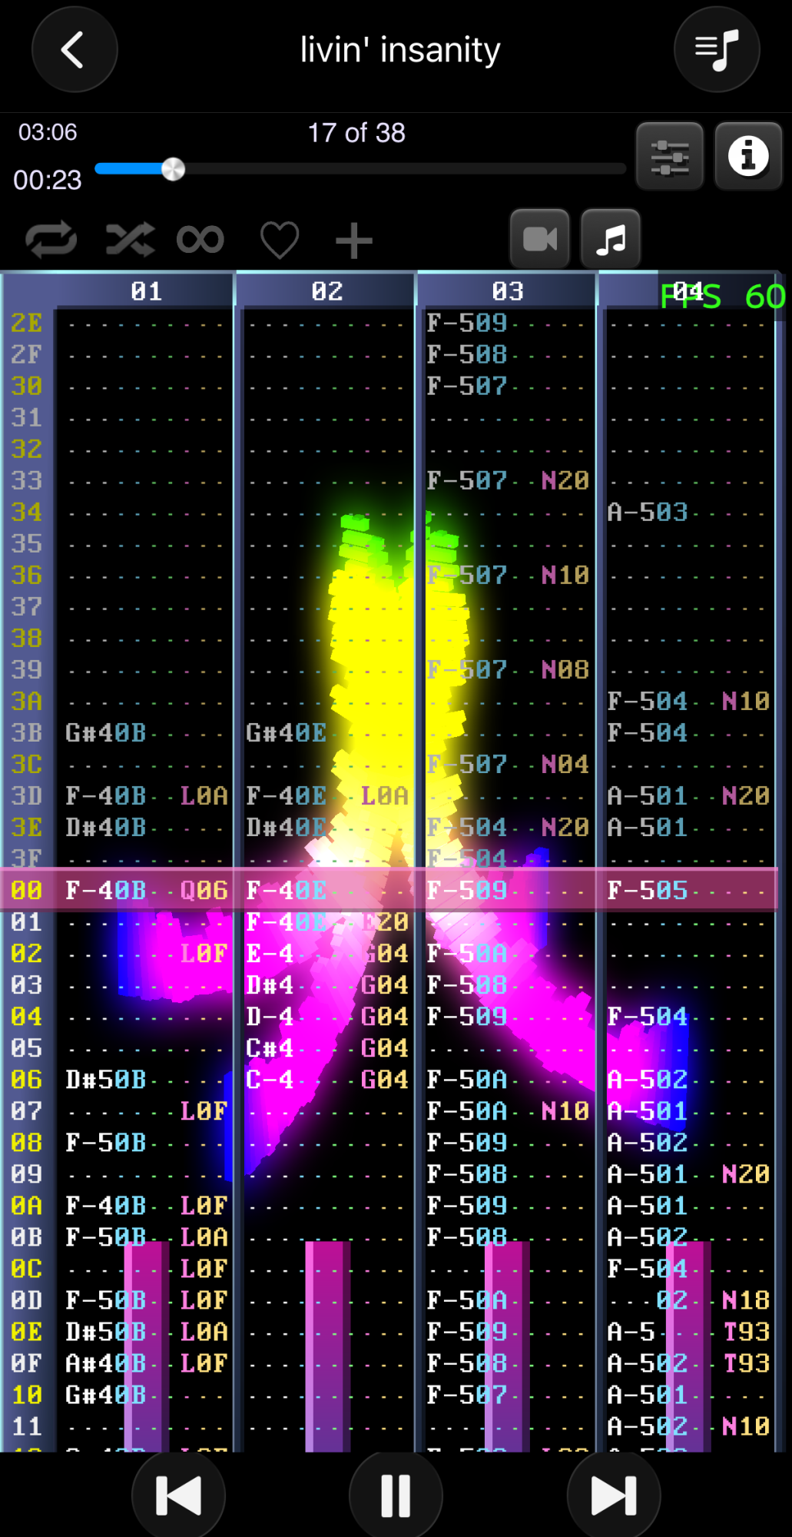
Task: Show track info with the i button
Action: point(748,156)
